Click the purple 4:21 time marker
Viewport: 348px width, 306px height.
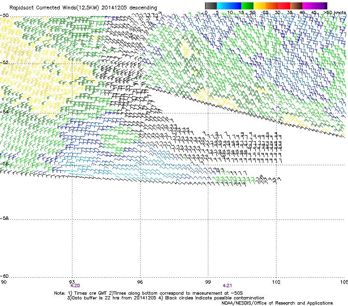pos(227,286)
